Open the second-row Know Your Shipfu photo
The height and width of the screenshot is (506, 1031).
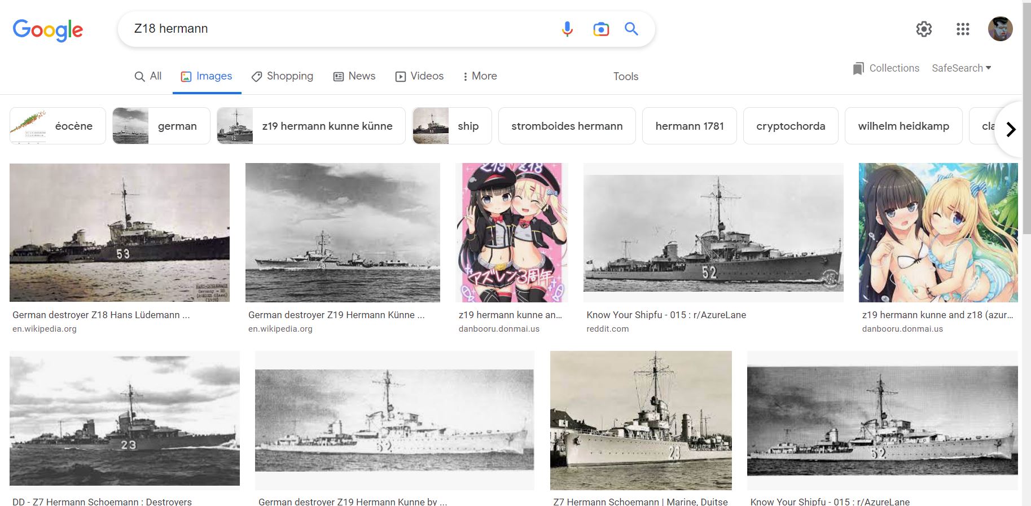tap(883, 420)
